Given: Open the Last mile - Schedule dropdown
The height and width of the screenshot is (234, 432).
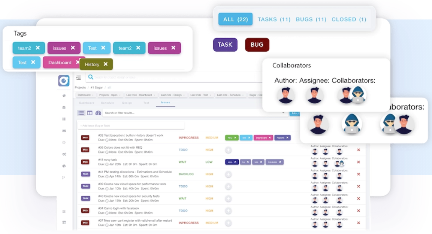Looking at the screenshot, I should [229, 95].
